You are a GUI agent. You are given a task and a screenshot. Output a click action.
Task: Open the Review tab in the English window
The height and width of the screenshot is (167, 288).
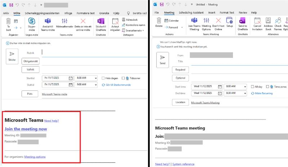click(x=243, y=13)
